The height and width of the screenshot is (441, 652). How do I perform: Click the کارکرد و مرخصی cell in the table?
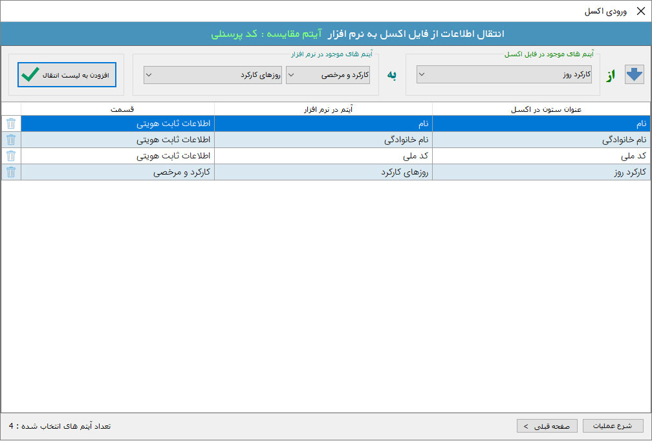(118, 172)
